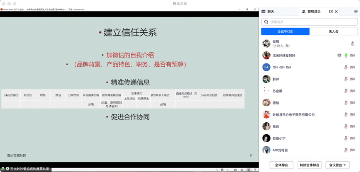This screenshot has width=360, height=172.
Task: Select the avatar of 自信小宁
Action: 266,138
